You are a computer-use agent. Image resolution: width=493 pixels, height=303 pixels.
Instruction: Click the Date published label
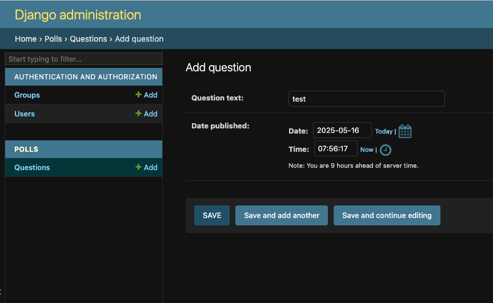click(221, 126)
